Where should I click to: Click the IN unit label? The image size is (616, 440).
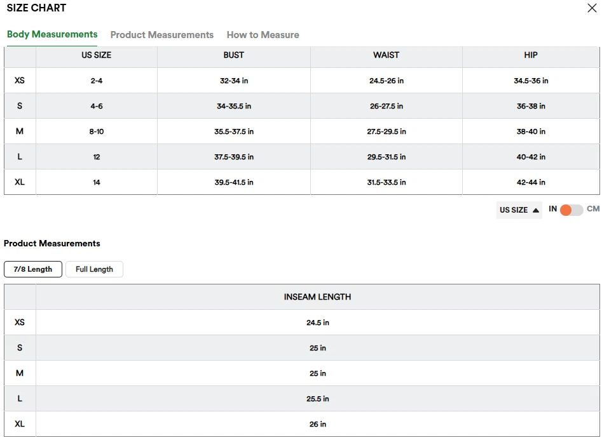pyautogui.click(x=552, y=209)
